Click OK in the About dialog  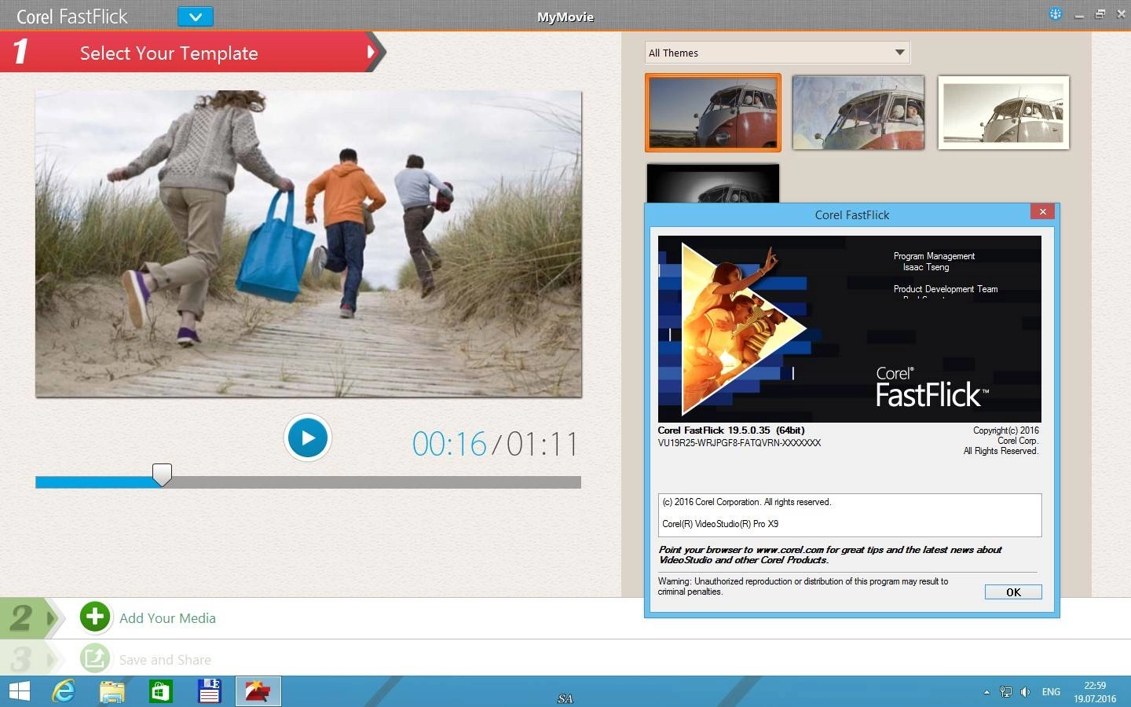[x=1013, y=592]
